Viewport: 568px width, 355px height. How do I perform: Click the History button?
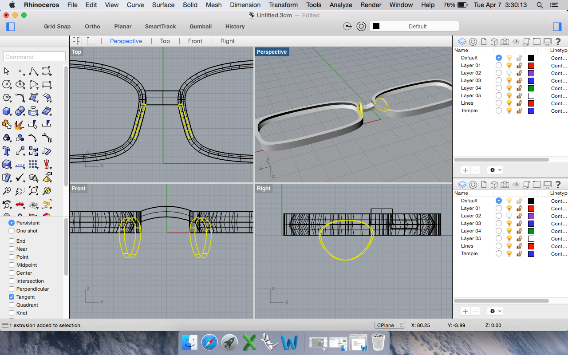[x=235, y=26]
